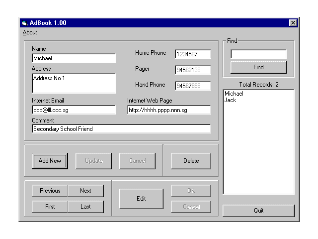
Task: Go to the Next record
Action: click(85, 191)
